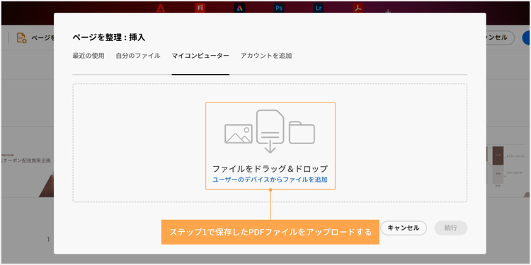Click the キャンセル button in the dialog
531x265 pixels.
point(404,228)
